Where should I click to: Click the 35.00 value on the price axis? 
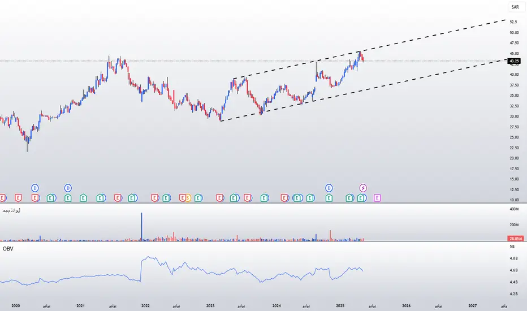(x=514, y=96)
